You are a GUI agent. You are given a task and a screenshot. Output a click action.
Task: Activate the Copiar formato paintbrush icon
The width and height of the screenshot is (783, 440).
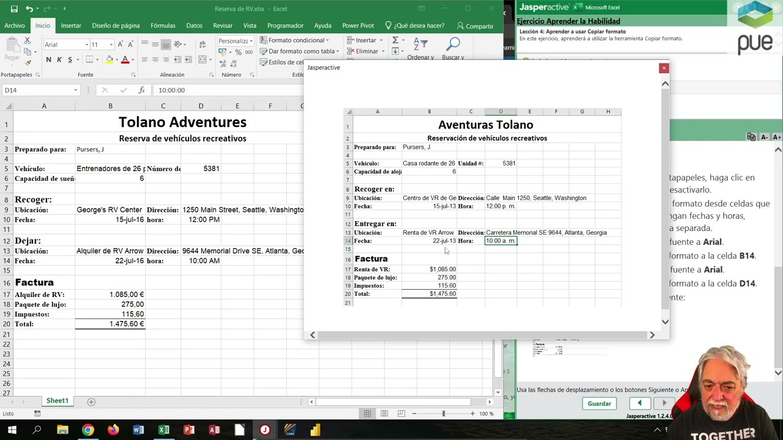28,62
